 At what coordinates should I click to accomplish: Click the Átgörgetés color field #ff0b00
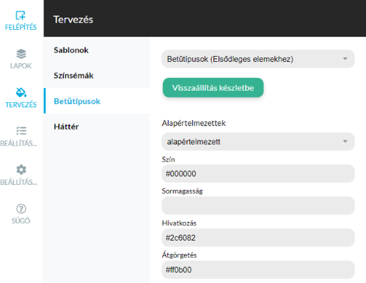[258, 269]
